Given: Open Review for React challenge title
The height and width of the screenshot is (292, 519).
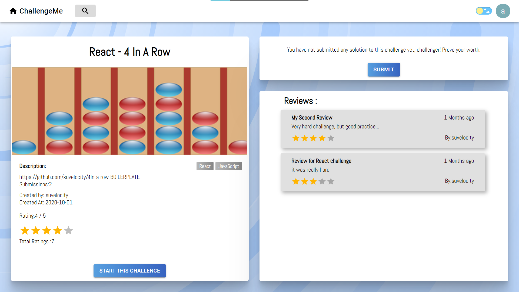Looking at the screenshot, I should [321, 161].
